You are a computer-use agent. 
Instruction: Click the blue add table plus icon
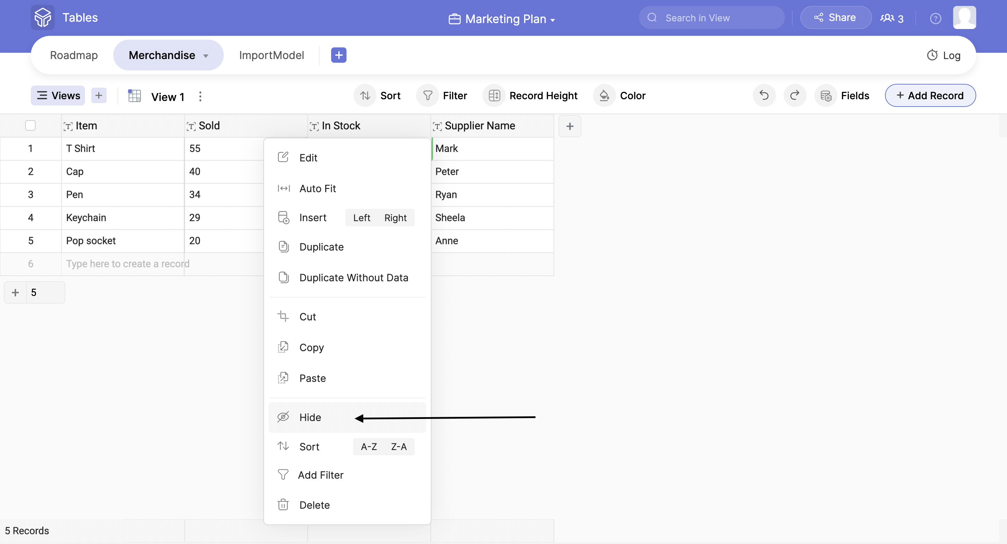point(338,55)
